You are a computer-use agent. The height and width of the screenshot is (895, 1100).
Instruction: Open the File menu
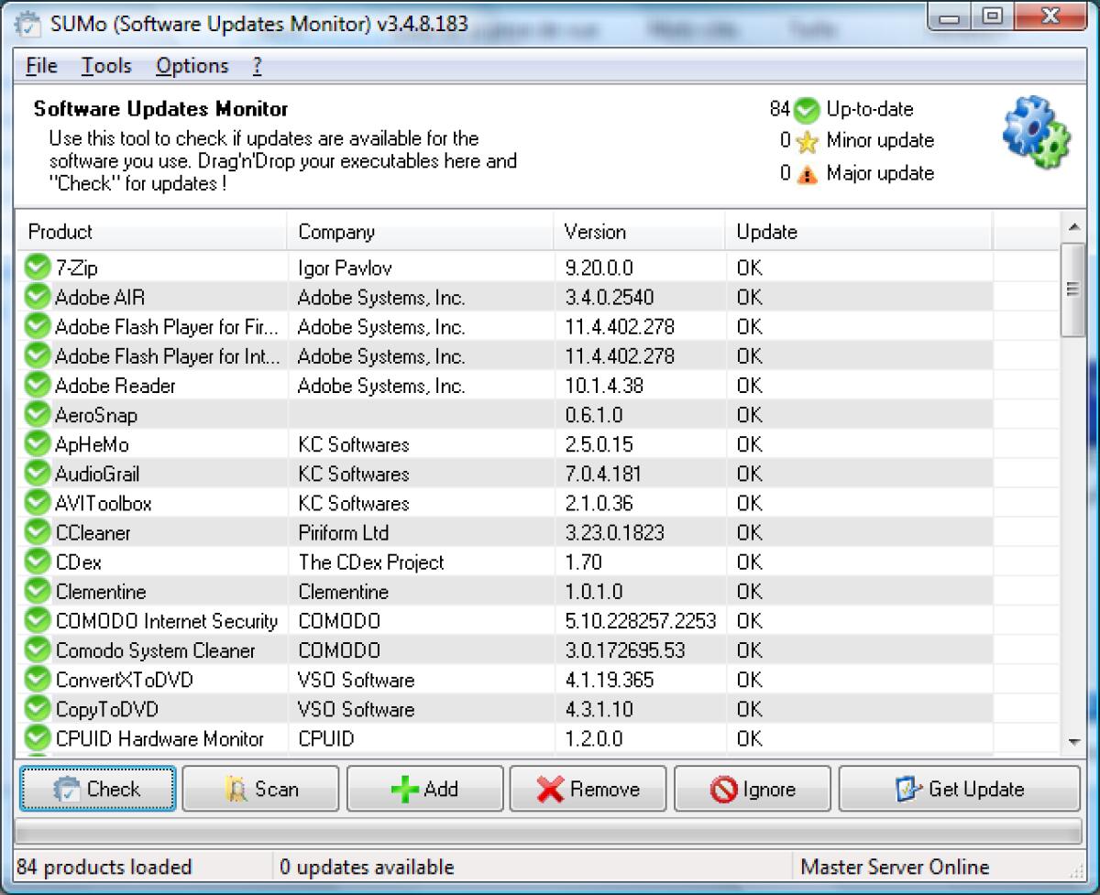[x=40, y=65]
